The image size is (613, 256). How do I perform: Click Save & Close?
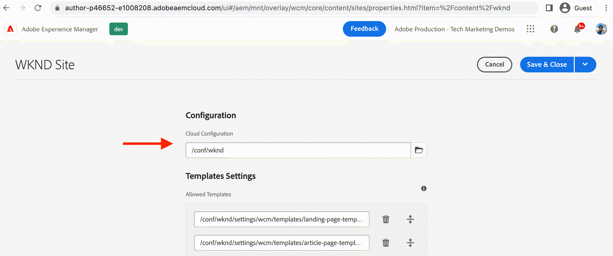tap(547, 64)
